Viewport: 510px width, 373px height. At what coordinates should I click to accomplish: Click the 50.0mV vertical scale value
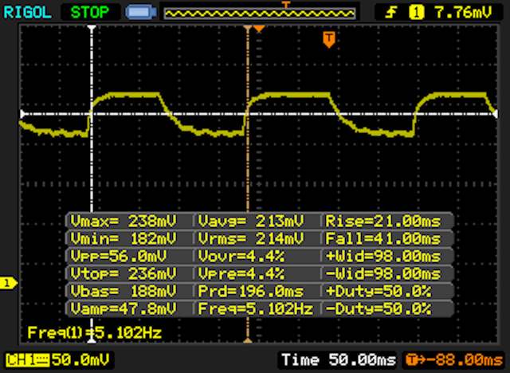coord(80,360)
